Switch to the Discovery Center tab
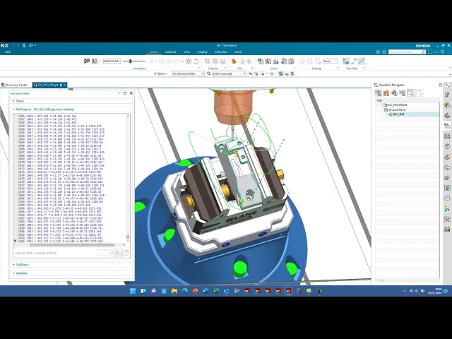The image size is (452, 339). pyautogui.click(x=14, y=85)
